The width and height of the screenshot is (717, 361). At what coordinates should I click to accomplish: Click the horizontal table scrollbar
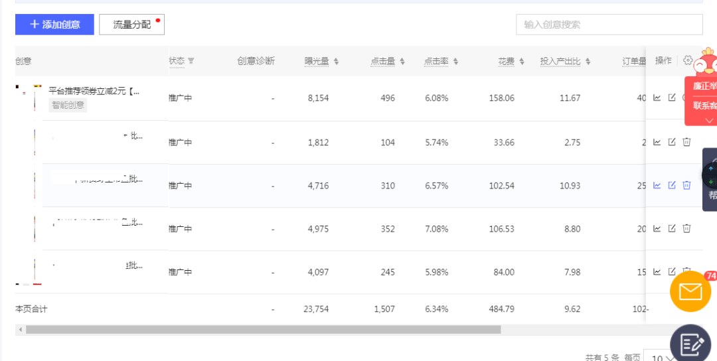click(263, 329)
